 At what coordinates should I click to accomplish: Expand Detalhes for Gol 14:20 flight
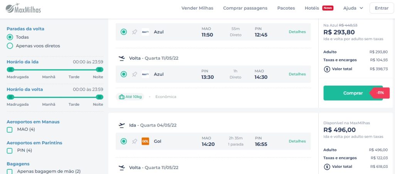pos(297,141)
